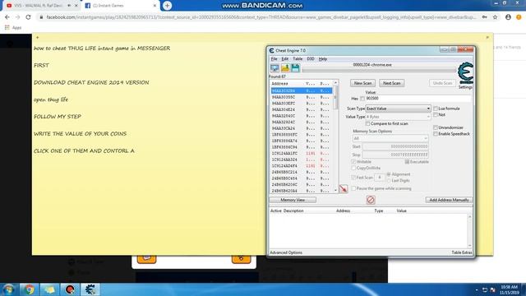Toggle the Executable checkbox
Image resolution: width=526 pixels, height=296 pixels.
tap(407, 161)
